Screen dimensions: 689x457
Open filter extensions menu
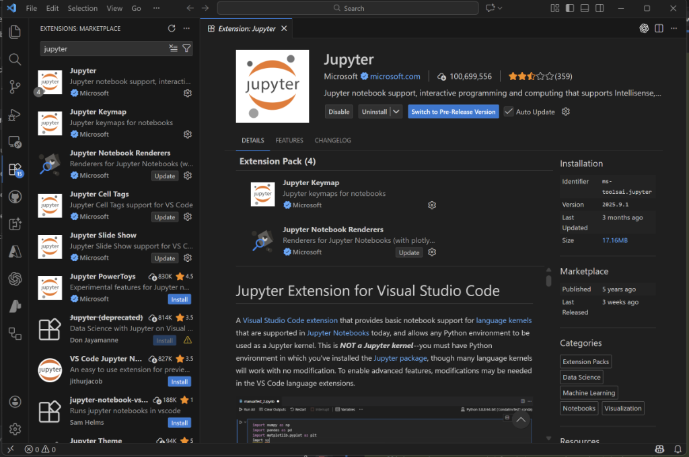pyautogui.click(x=187, y=48)
